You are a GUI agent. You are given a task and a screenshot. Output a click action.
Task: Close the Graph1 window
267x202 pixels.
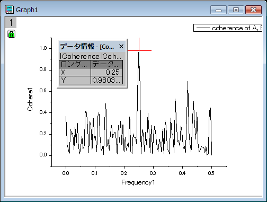pos(253,10)
